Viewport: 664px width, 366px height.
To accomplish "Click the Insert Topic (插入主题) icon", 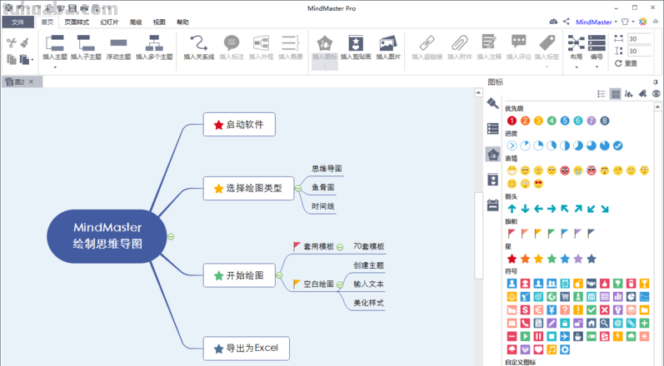I will [55, 43].
